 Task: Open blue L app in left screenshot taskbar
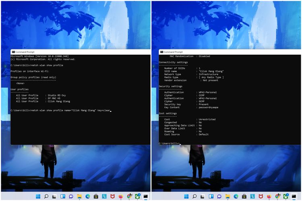coord(104,196)
